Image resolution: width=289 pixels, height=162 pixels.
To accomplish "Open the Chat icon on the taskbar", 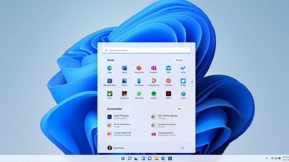I will (x=150, y=158).
